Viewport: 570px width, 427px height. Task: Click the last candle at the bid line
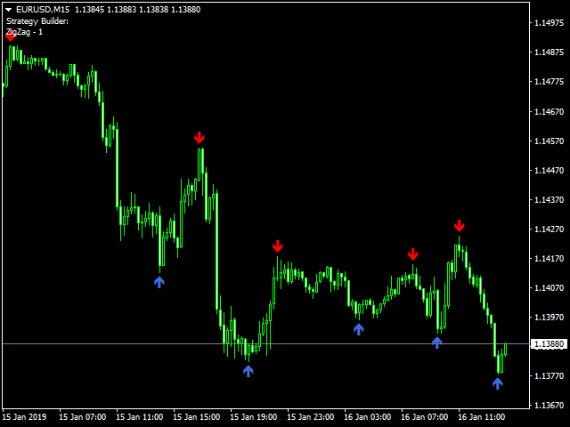505,350
